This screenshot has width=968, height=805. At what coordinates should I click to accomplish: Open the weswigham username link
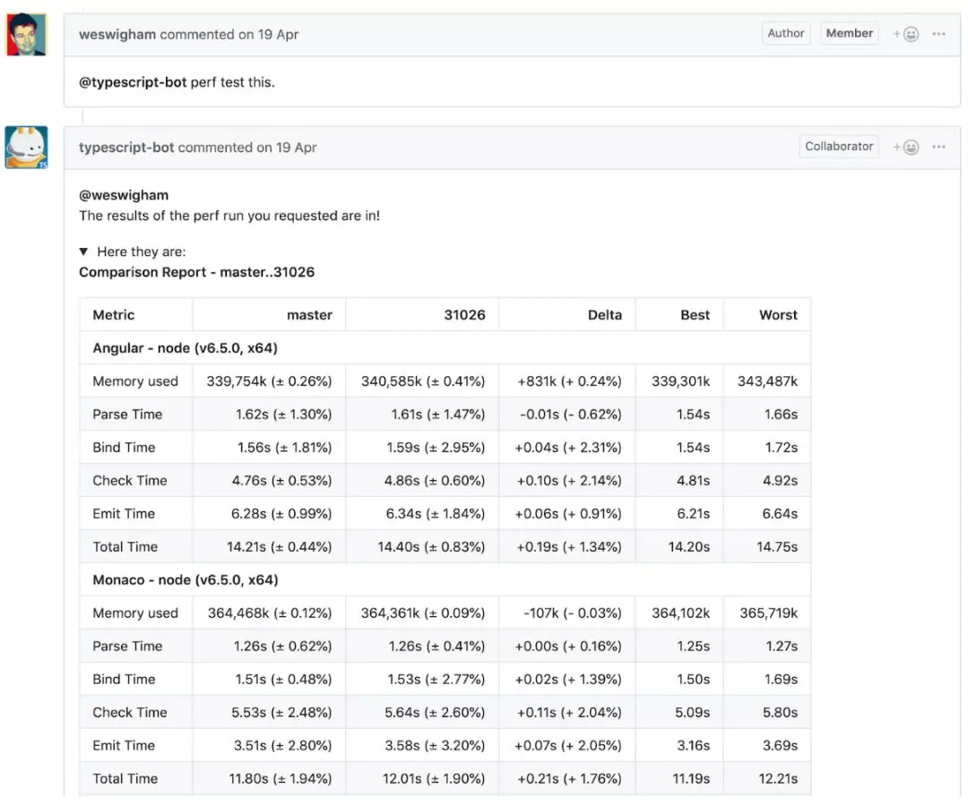click(117, 35)
